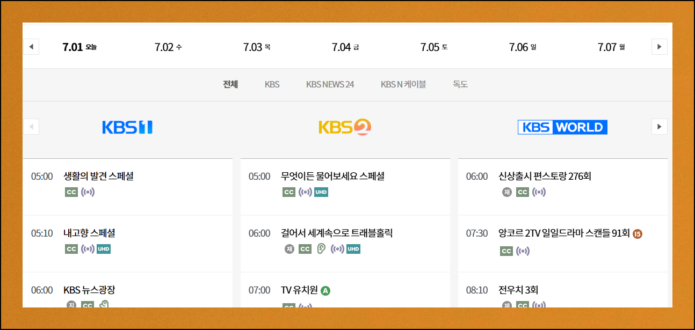Open program 무엇이든 물어보세요 스페셜
This screenshot has width=695, height=330.
coord(332,176)
